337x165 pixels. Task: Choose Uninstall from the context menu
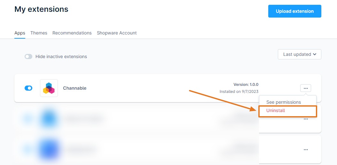pyautogui.click(x=276, y=110)
